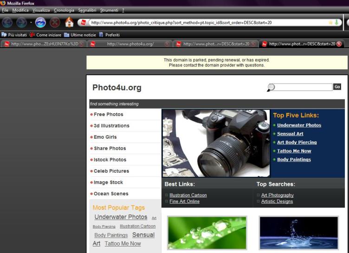This screenshot has width=349, height=253.
Task: Bookmark page with the star icon
Action: tap(330, 22)
